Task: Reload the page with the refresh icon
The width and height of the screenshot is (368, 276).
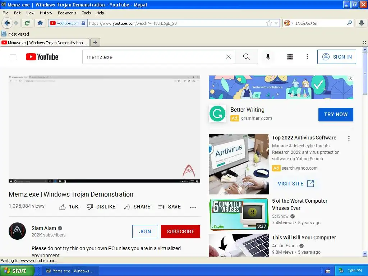Action: tap(27, 23)
